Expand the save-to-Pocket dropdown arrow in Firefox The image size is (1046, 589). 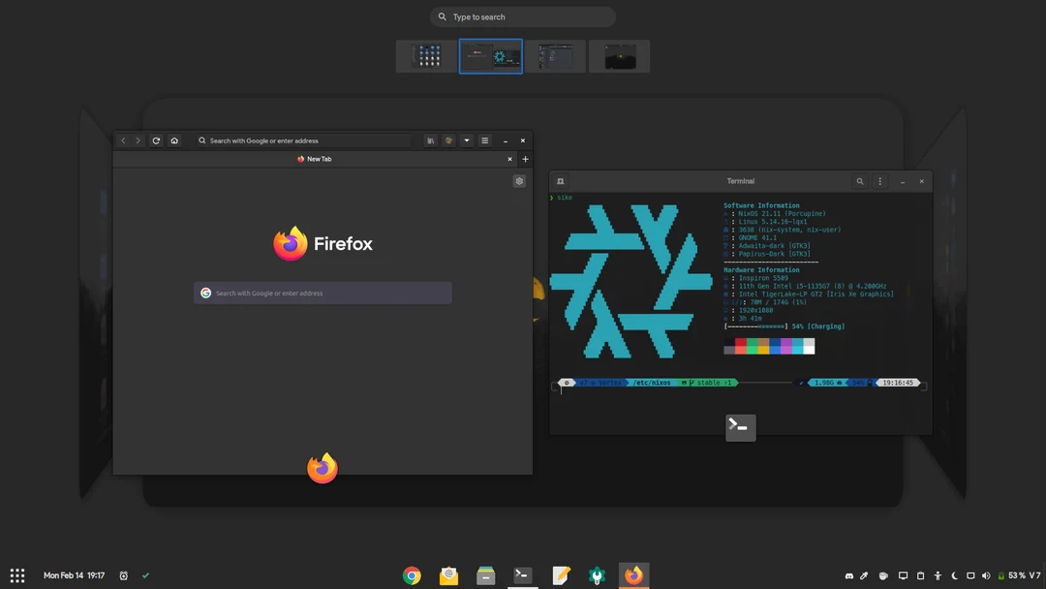point(466,140)
